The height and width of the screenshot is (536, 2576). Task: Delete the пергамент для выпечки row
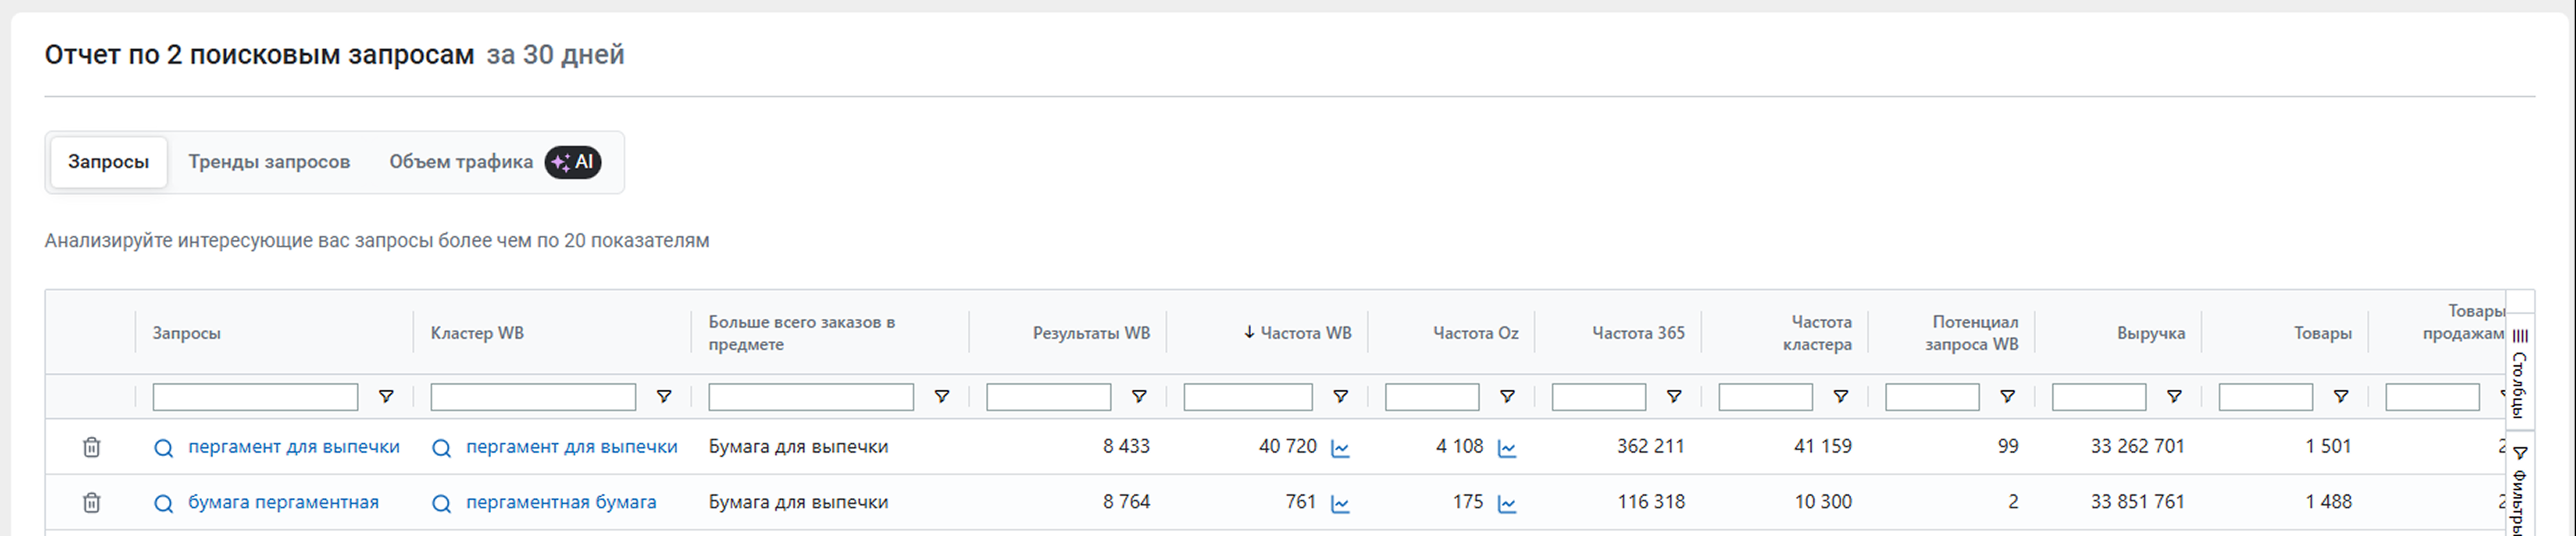pyautogui.click(x=91, y=447)
